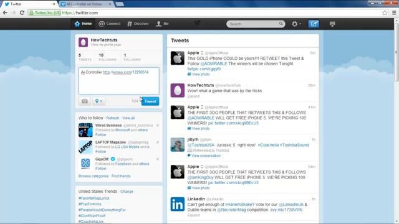The image size is (399, 224).
Task: Compose new tweet blue button
Action: (314, 24)
